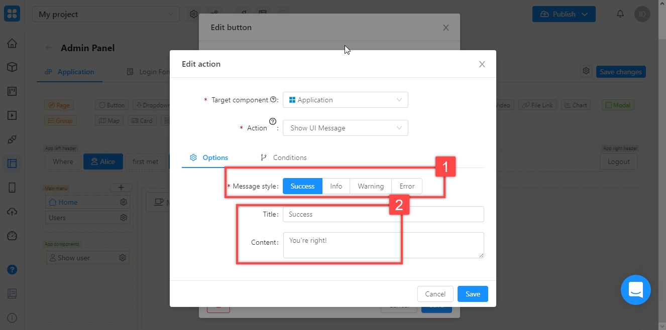Click gear icon next to Home menu item

pyautogui.click(x=123, y=202)
